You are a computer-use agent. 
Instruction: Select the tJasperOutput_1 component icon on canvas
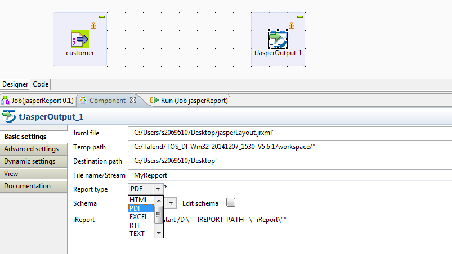278,39
